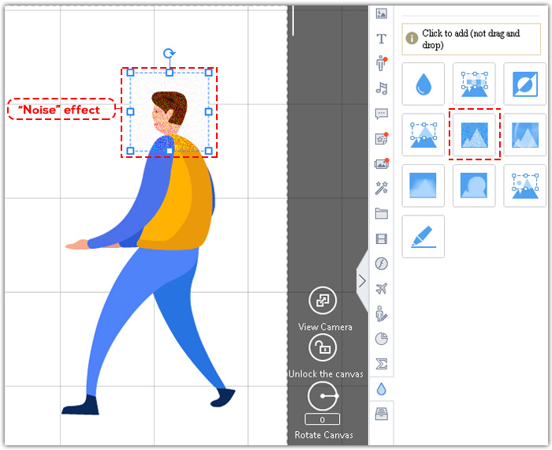Click the View Camera button
The width and height of the screenshot is (552, 450).
[x=323, y=301]
